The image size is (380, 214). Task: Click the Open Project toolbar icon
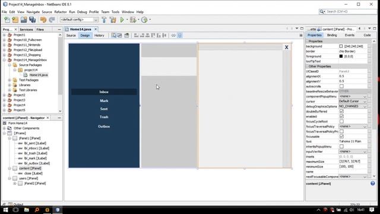coord(24,20)
